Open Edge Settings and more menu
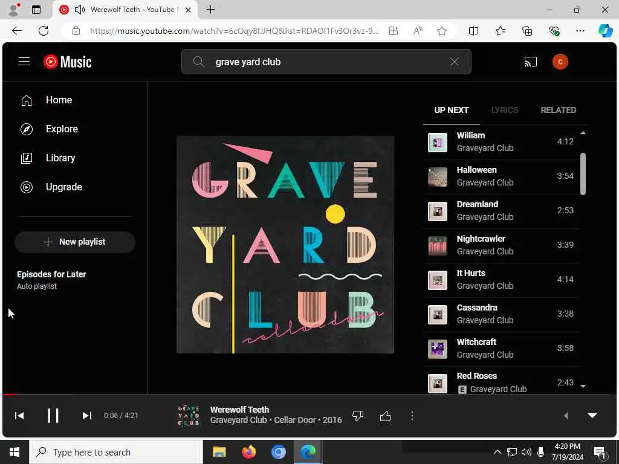The width and height of the screenshot is (619, 464). [580, 31]
